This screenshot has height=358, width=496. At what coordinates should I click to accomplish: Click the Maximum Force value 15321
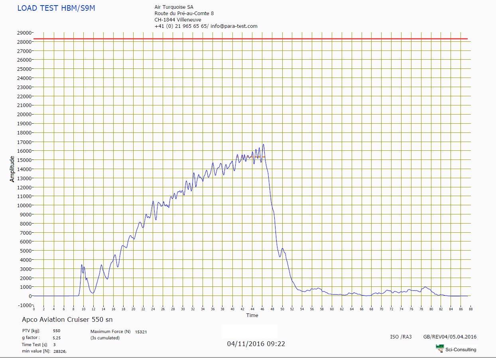click(142, 331)
